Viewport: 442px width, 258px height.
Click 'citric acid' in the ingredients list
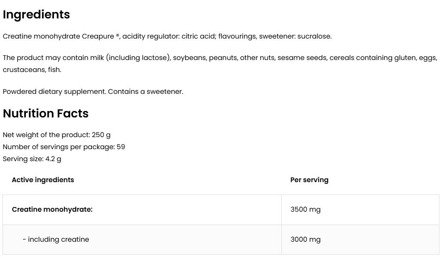click(198, 36)
